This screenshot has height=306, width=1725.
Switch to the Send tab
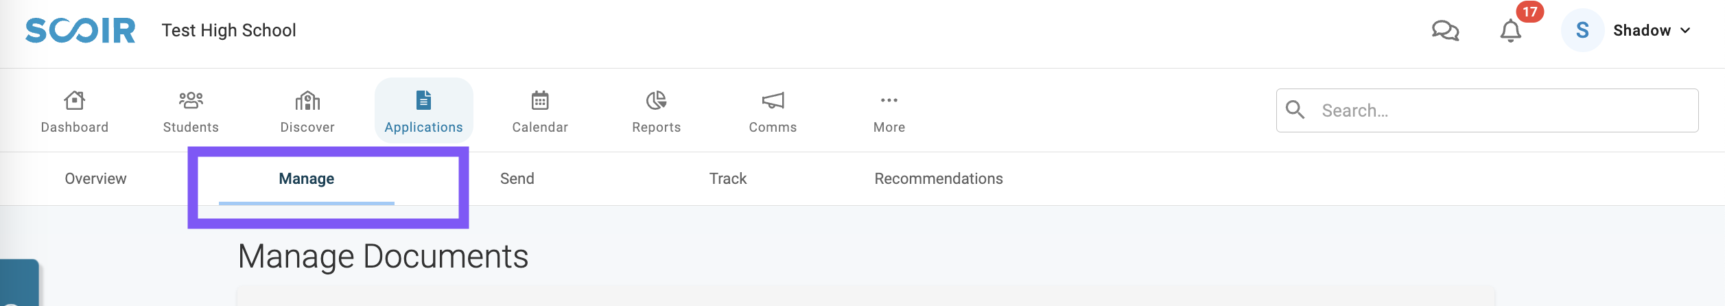517,178
